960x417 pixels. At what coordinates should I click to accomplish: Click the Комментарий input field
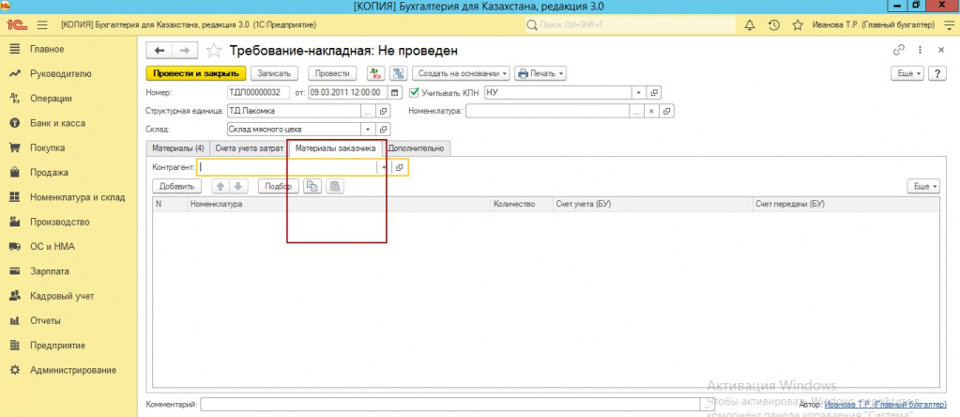[x=450, y=405]
